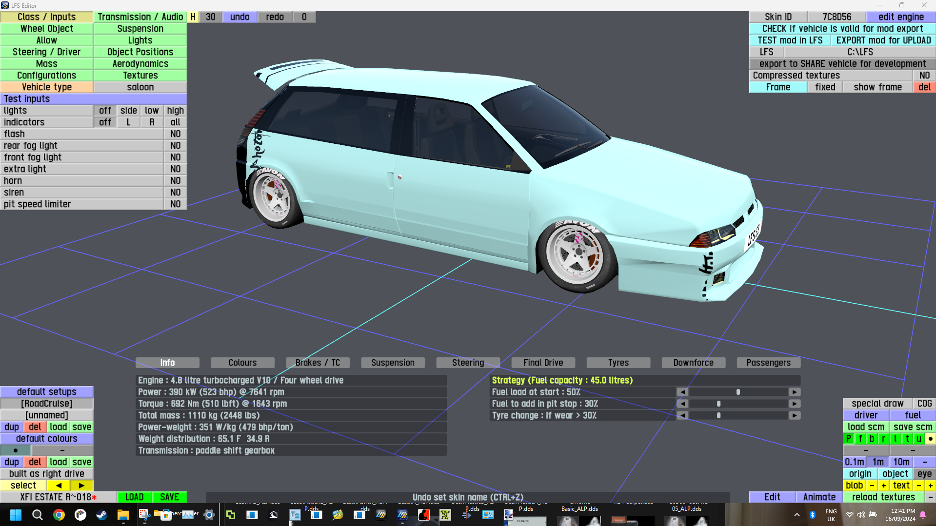Viewport: 936px width, 526px height.
Task: Launch Google Chrome from the taskbar
Action: point(59,515)
